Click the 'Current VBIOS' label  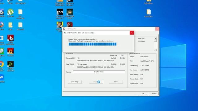click(71, 58)
